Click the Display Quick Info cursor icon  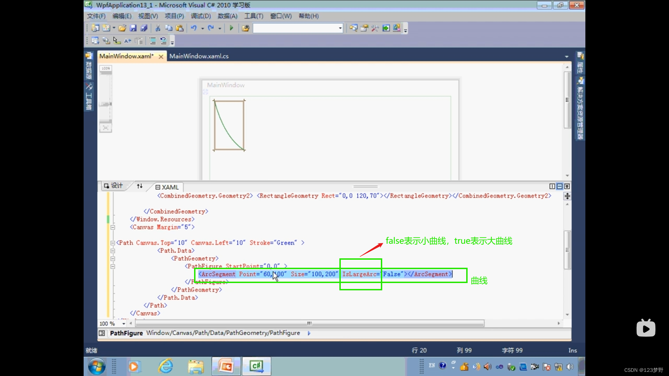pos(117,41)
